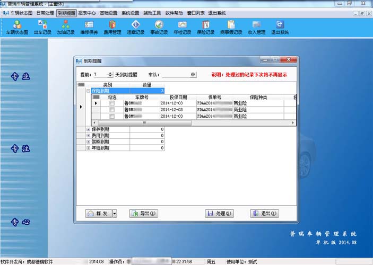Expand the 保养到期 category
The width and height of the screenshot is (373, 265).
[x=88, y=129]
